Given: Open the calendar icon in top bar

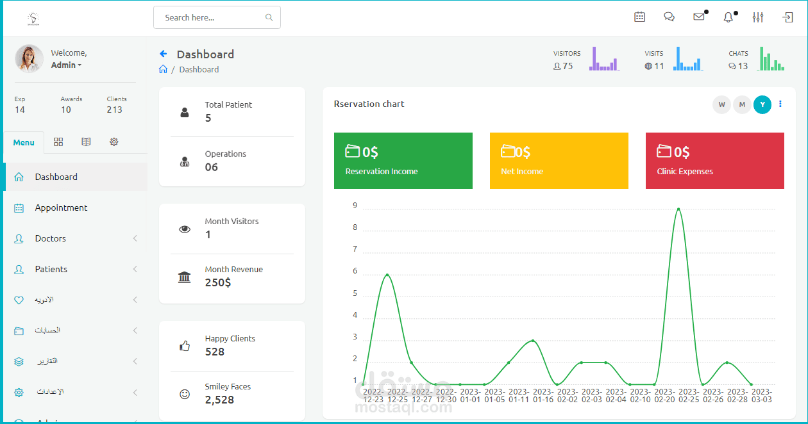Looking at the screenshot, I should [x=639, y=17].
